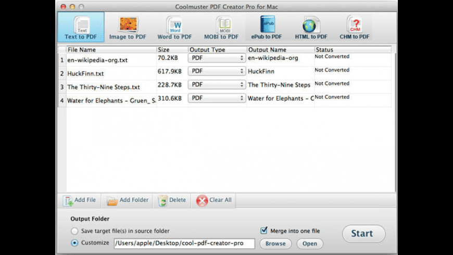Click Not Converted status for HuckFinn.txt
The image size is (453, 255).
point(332,70)
